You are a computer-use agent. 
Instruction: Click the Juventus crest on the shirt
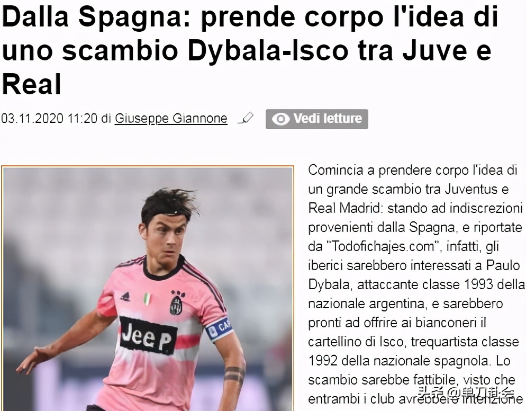(176, 303)
